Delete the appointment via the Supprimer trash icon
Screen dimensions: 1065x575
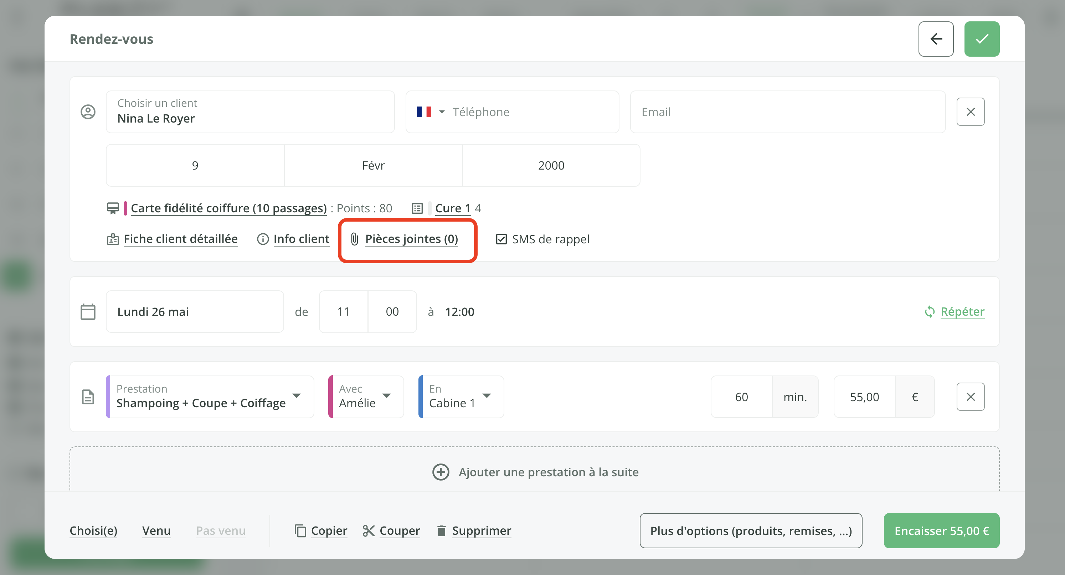(441, 530)
